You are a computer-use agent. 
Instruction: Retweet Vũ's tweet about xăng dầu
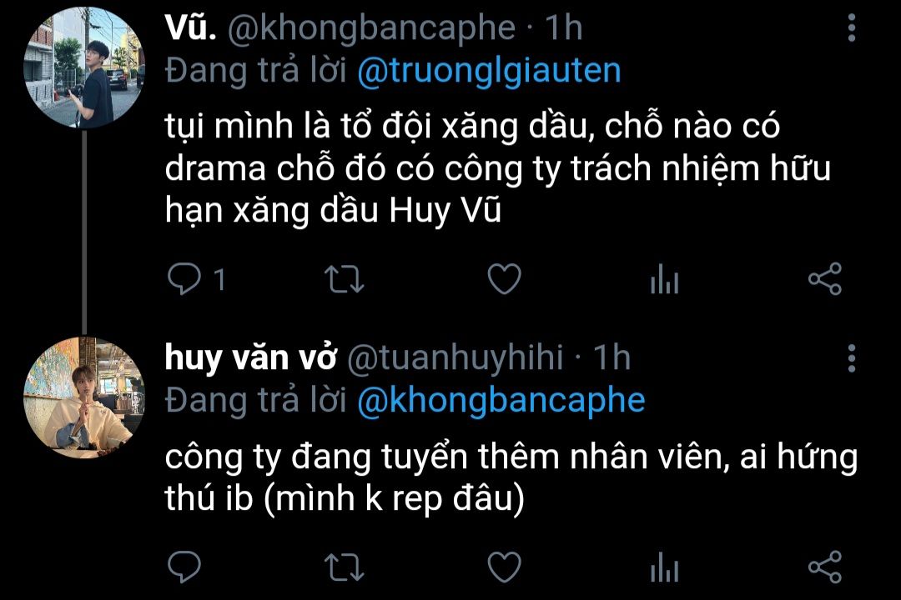click(345, 279)
